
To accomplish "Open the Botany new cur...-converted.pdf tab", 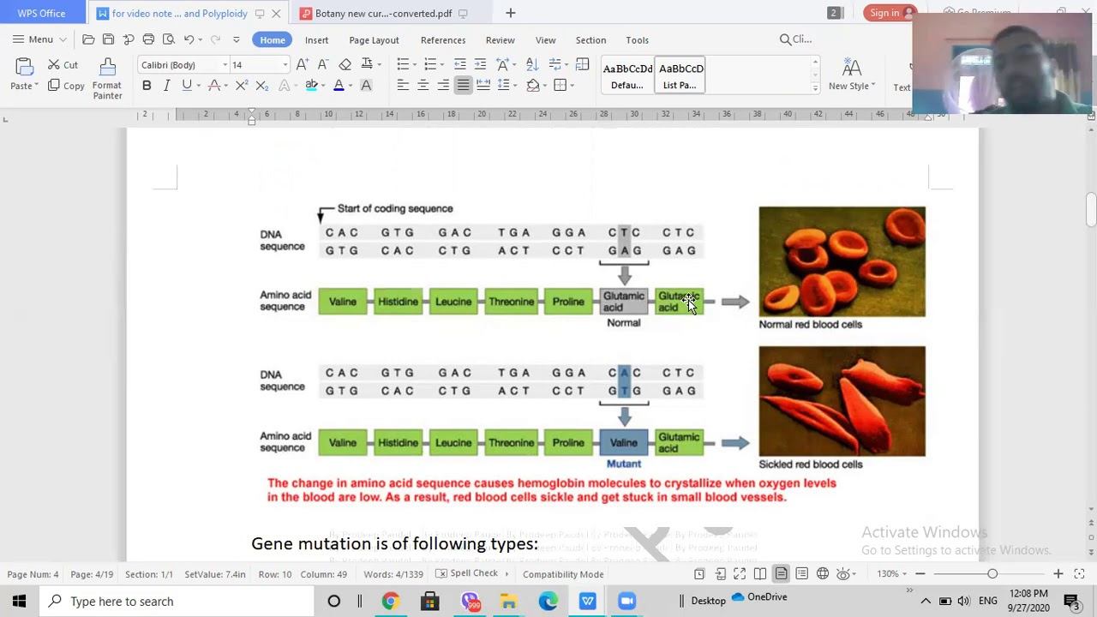I will pos(383,13).
